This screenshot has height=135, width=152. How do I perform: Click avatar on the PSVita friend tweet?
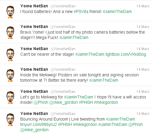point(10,12)
